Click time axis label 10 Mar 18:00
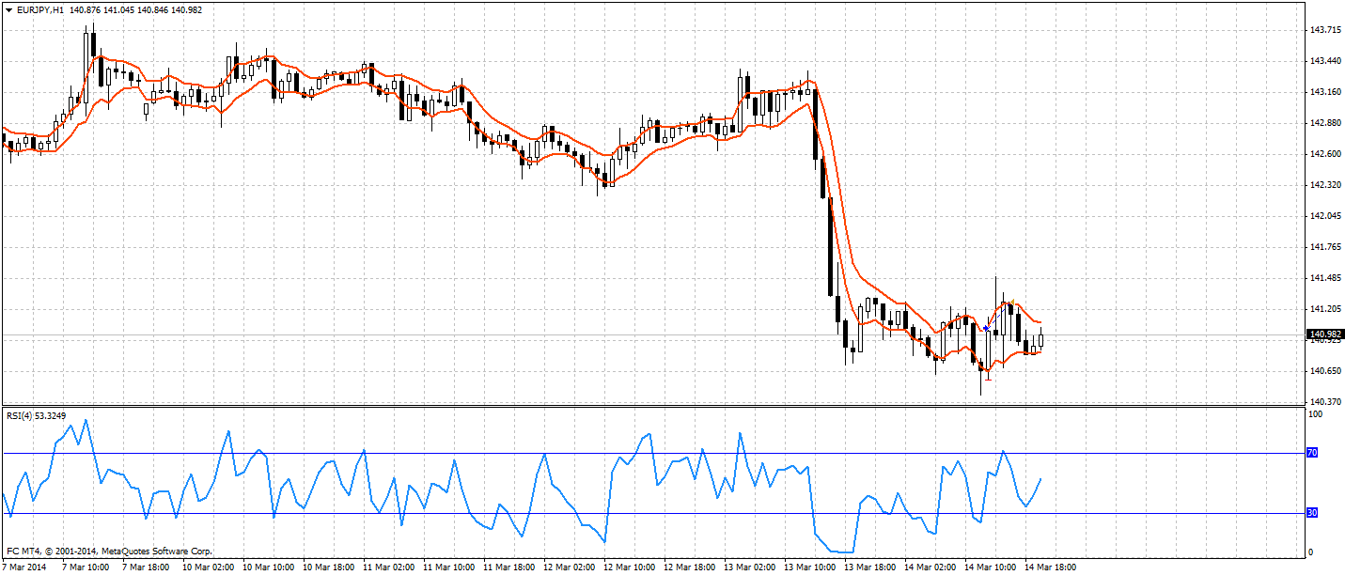Image resolution: width=1345 pixels, height=575 pixels. pyautogui.click(x=328, y=567)
